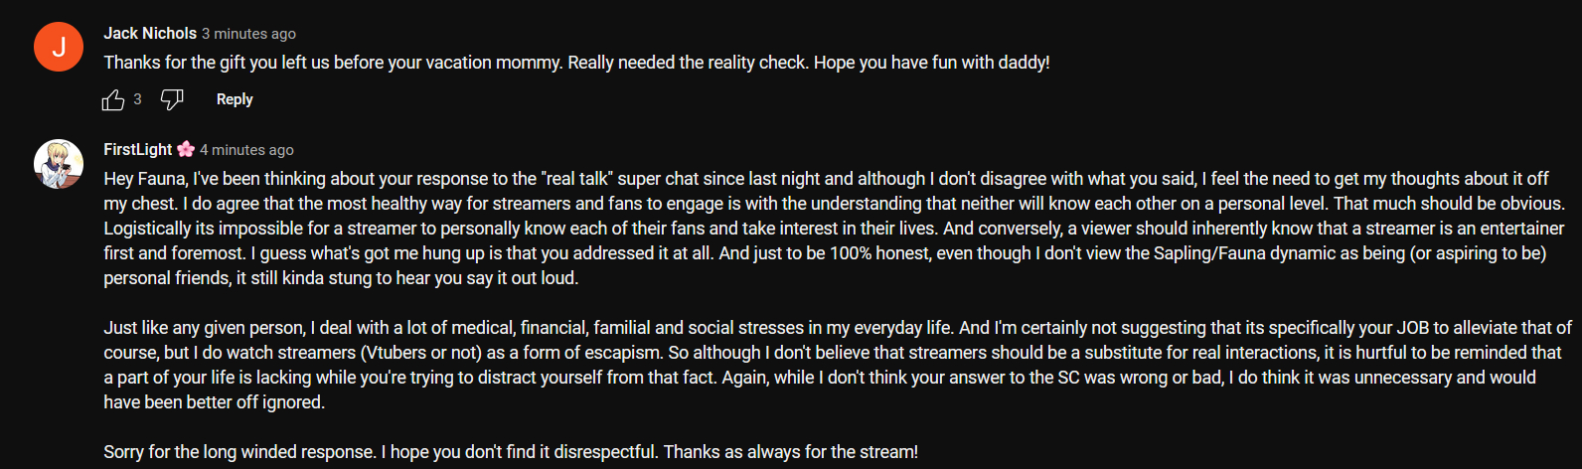Open Jack Nichols' orange J avatar
This screenshot has width=1582, height=469.
tap(59, 47)
